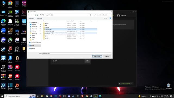Launch Fortnite desktop shortcut
This screenshot has width=174, height=98.
[24, 22]
